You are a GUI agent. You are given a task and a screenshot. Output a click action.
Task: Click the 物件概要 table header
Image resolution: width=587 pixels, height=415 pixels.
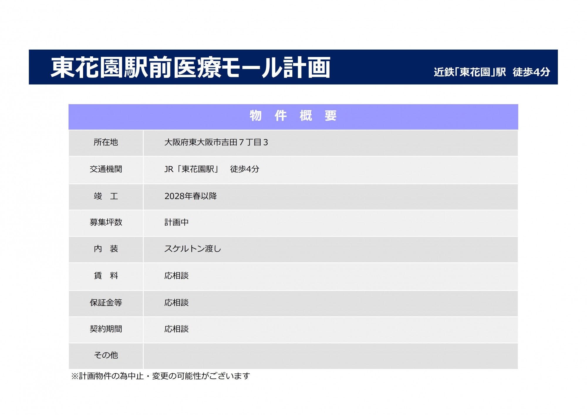coord(293,116)
